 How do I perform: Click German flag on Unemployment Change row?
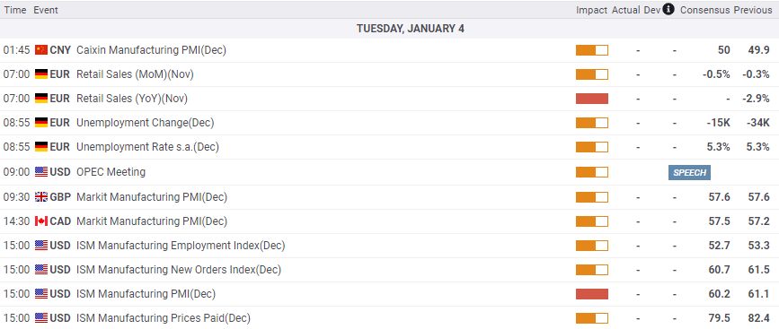(x=41, y=123)
